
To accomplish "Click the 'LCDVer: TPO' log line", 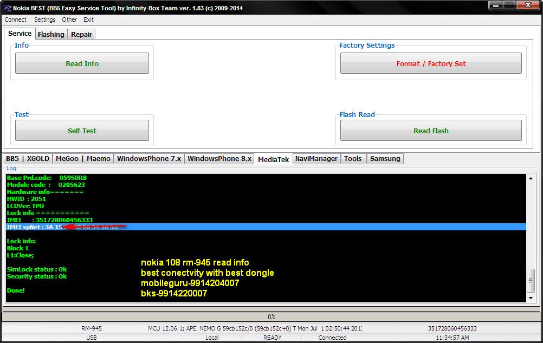I will coord(25,206).
